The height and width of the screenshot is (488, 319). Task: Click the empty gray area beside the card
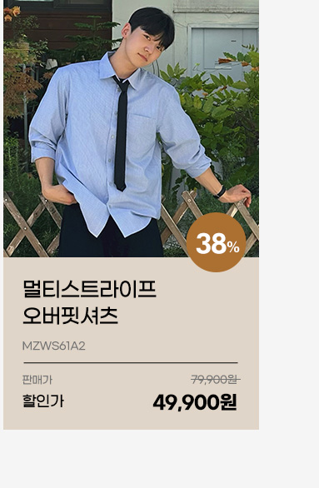[289, 218]
